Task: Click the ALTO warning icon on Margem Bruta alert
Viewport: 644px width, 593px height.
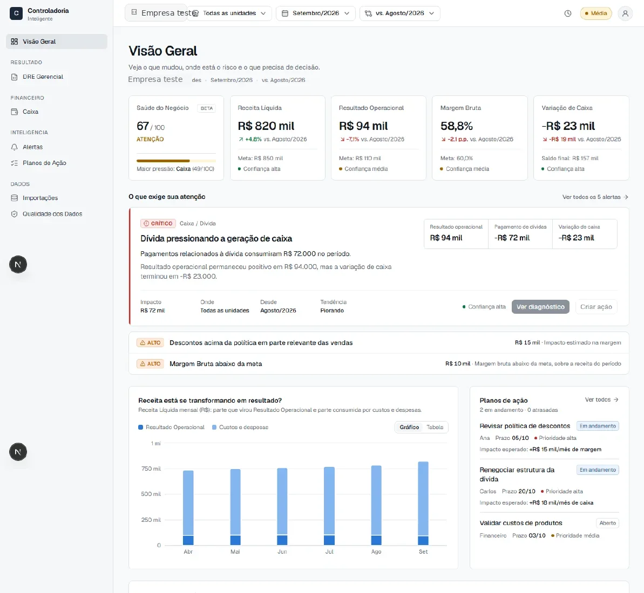Action: click(143, 364)
